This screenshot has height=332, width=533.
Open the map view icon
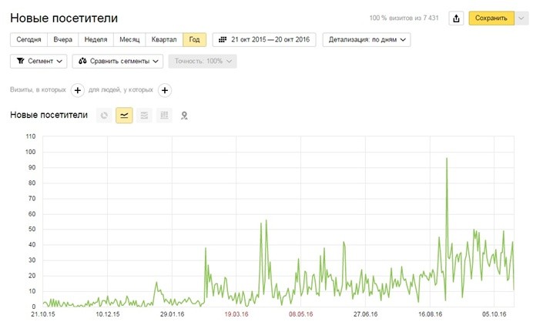tap(184, 116)
